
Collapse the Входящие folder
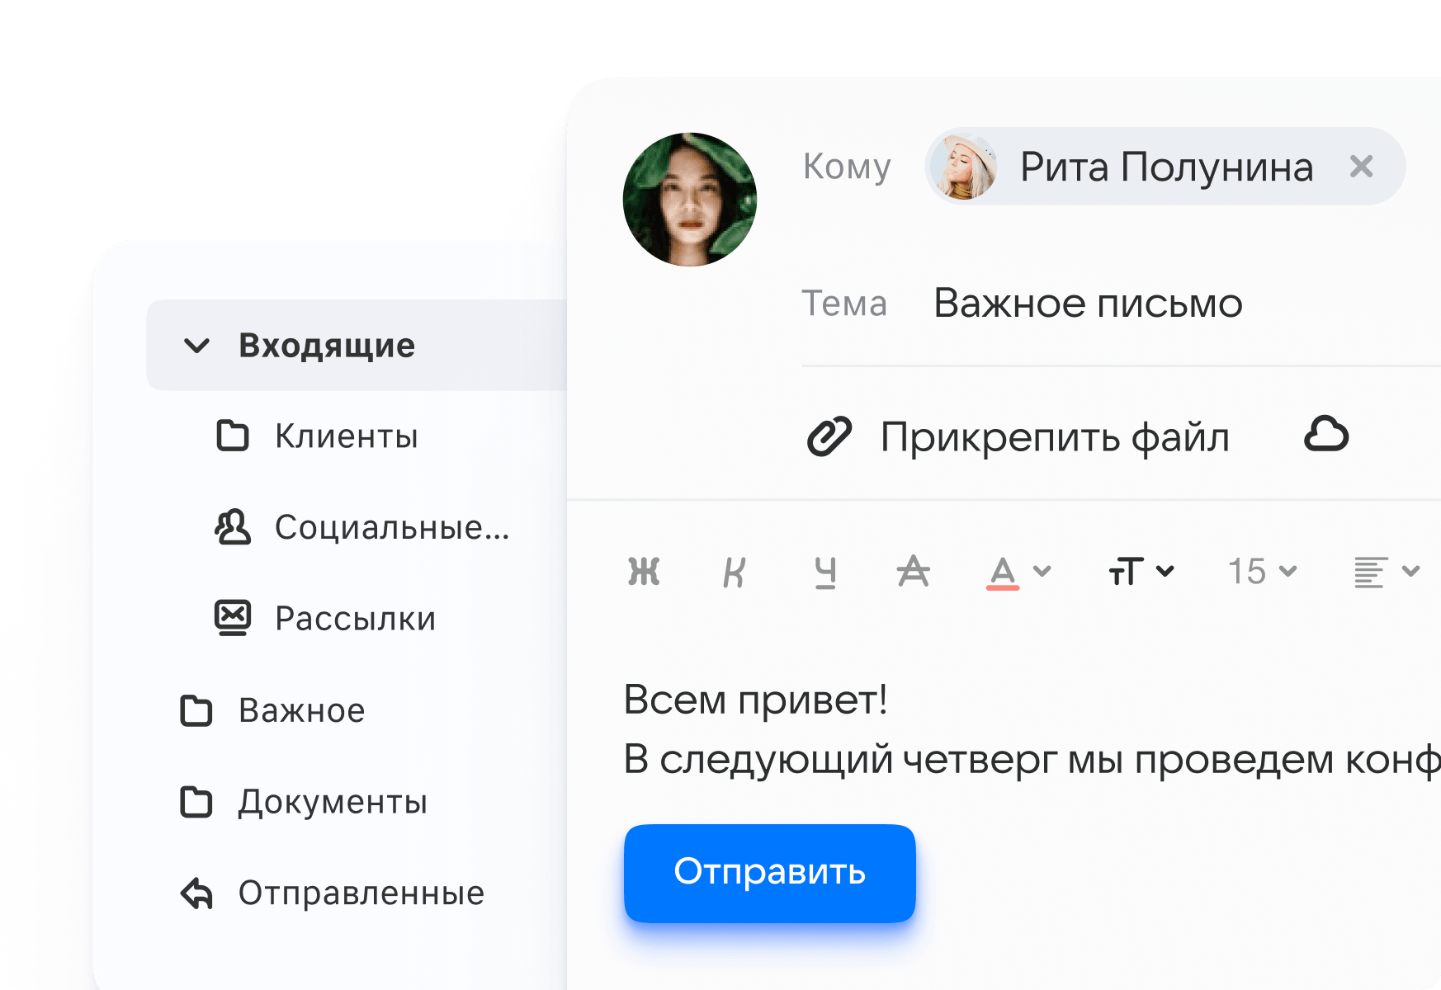point(196,346)
